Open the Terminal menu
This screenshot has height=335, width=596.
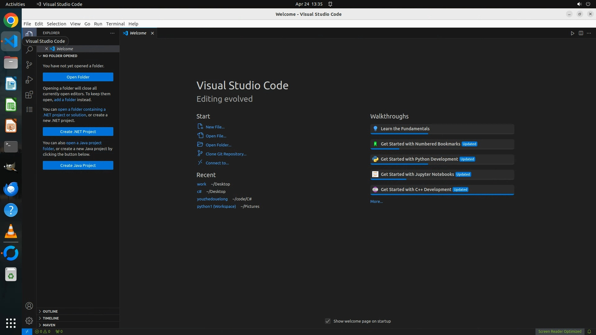pyautogui.click(x=115, y=24)
